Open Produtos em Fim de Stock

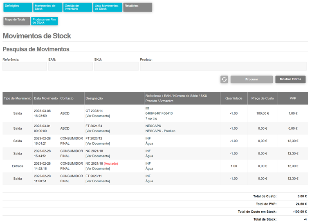pos(45,21)
